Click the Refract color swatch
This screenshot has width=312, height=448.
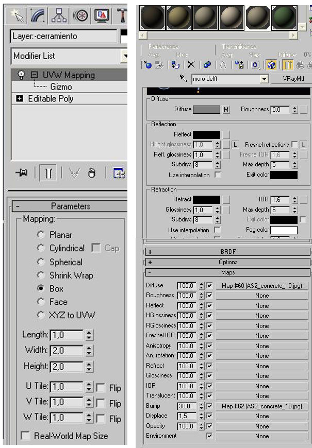206,199
